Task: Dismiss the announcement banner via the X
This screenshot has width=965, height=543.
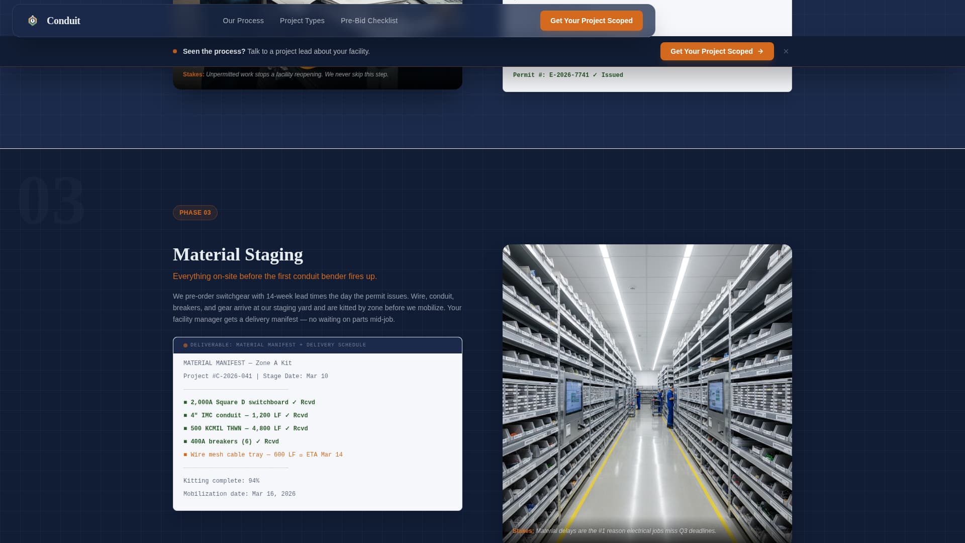Action: coord(786,51)
